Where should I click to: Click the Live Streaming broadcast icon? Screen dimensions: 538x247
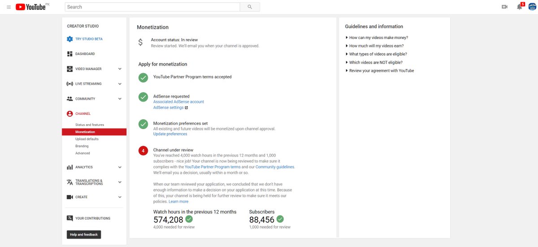pyautogui.click(x=69, y=84)
